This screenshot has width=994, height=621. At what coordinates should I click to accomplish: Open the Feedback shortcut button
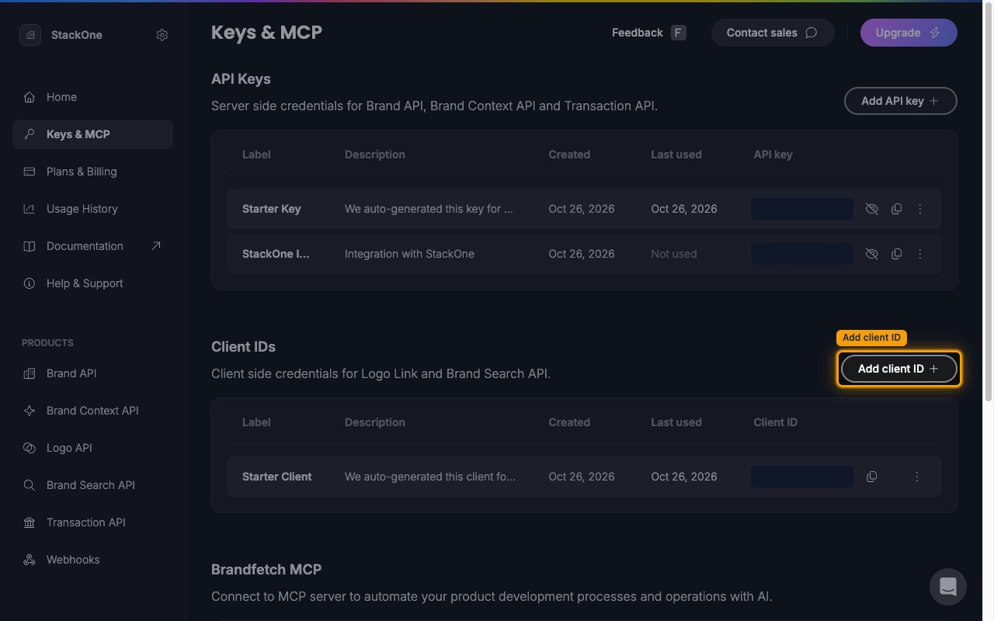click(649, 33)
